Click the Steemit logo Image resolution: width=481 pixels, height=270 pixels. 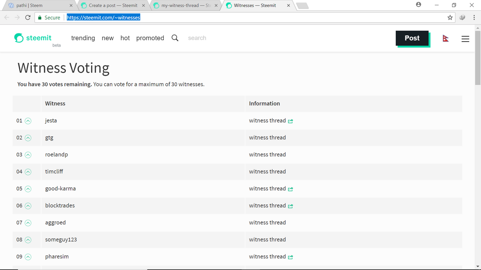[x=33, y=38]
